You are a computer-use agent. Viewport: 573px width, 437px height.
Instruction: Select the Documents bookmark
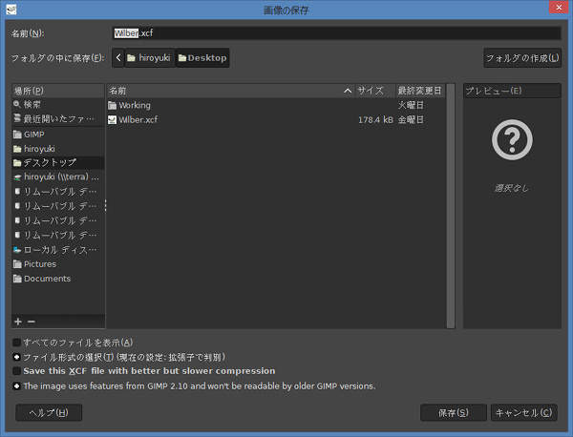pyautogui.click(x=57, y=279)
